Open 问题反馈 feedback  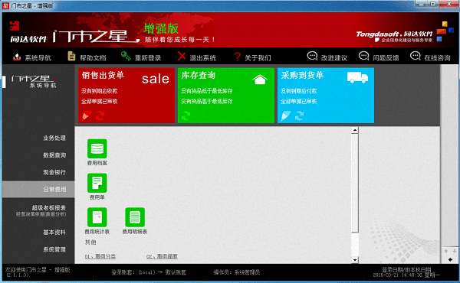coord(379,57)
